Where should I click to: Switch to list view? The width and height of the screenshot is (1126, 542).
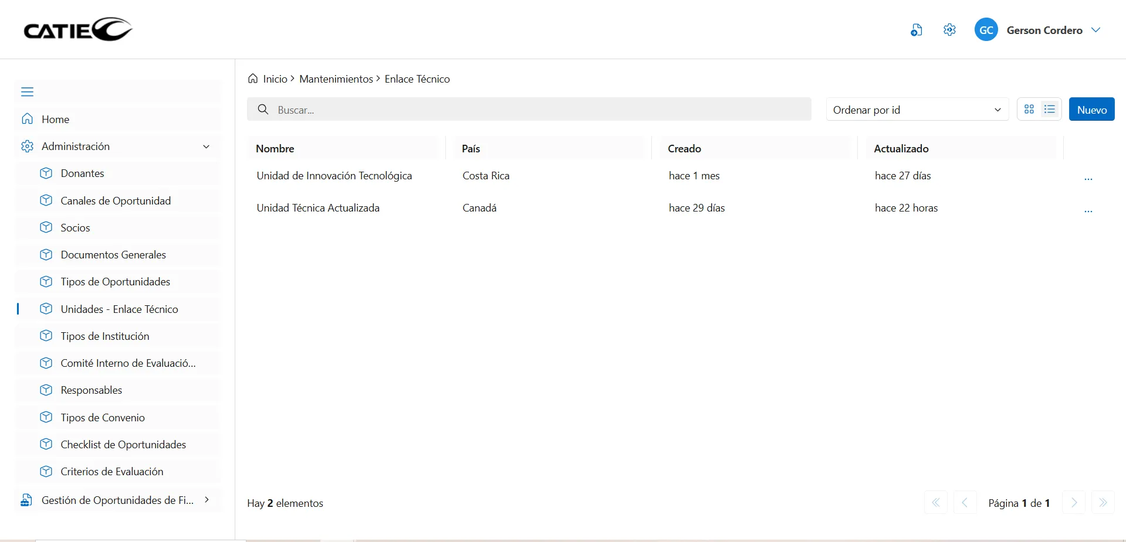[1050, 110]
